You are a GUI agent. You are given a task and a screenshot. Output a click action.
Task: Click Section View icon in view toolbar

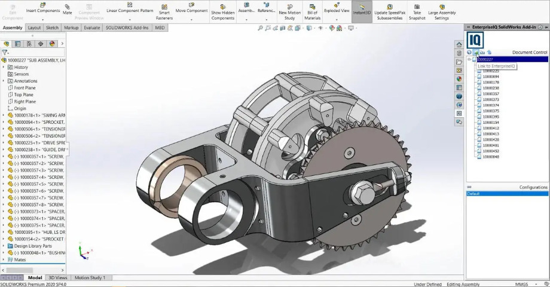tap(283, 28)
